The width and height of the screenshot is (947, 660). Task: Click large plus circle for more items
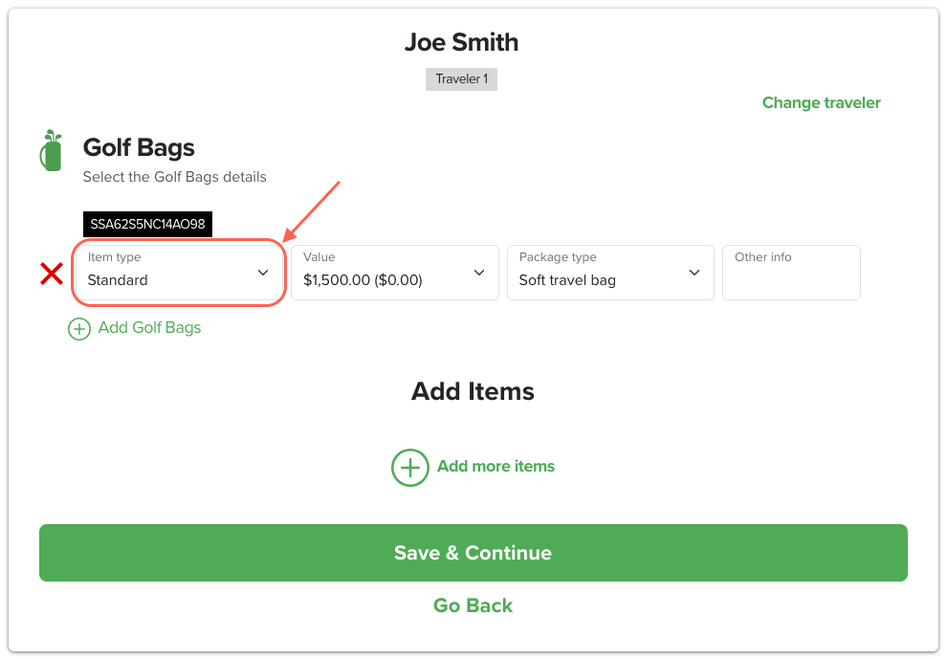pos(410,468)
